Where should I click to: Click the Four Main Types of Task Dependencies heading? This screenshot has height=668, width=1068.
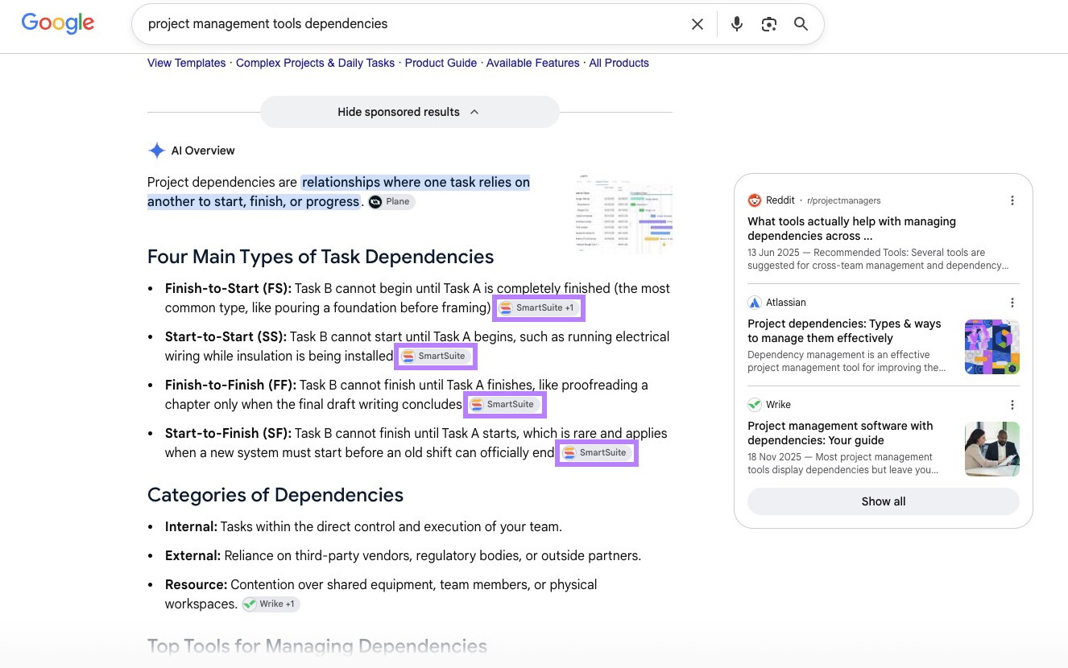pos(321,257)
